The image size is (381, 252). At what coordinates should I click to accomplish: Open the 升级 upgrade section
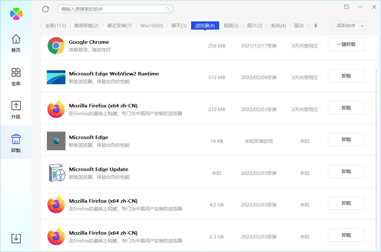(x=16, y=110)
